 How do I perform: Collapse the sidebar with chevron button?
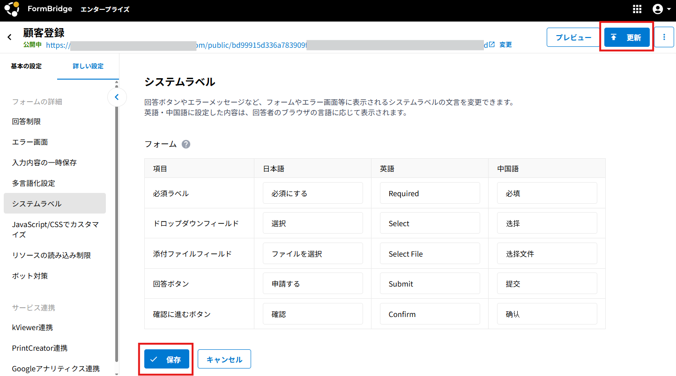click(x=117, y=97)
